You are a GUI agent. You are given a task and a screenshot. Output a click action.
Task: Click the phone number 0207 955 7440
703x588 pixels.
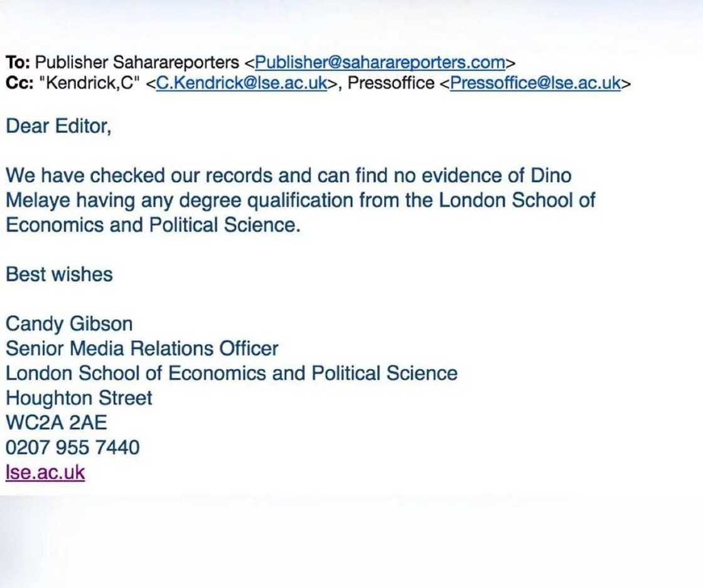coord(73,447)
